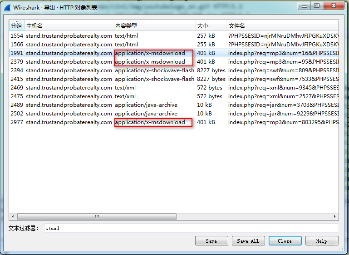Open Help for the export dialog
Image resolution: width=349 pixels, height=255 pixels.
pyautogui.click(x=322, y=241)
